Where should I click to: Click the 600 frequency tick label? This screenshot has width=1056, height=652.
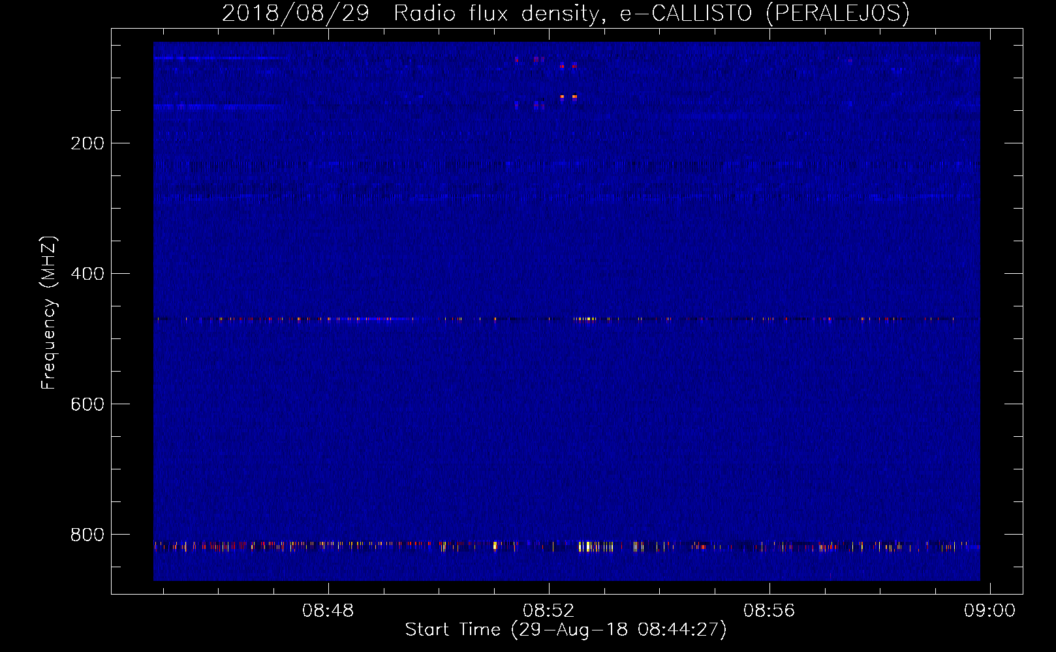coord(87,404)
